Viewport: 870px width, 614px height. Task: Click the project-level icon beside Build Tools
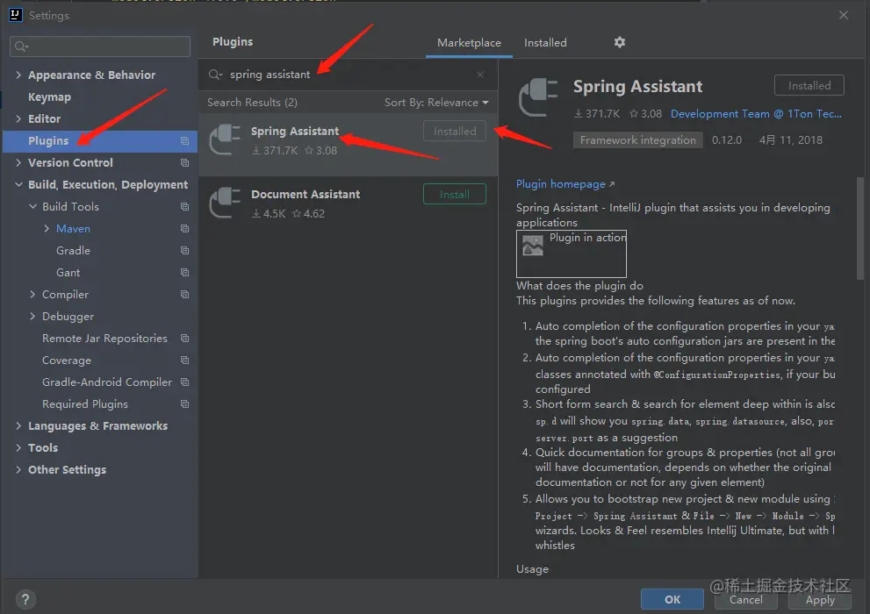pos(184,206)
